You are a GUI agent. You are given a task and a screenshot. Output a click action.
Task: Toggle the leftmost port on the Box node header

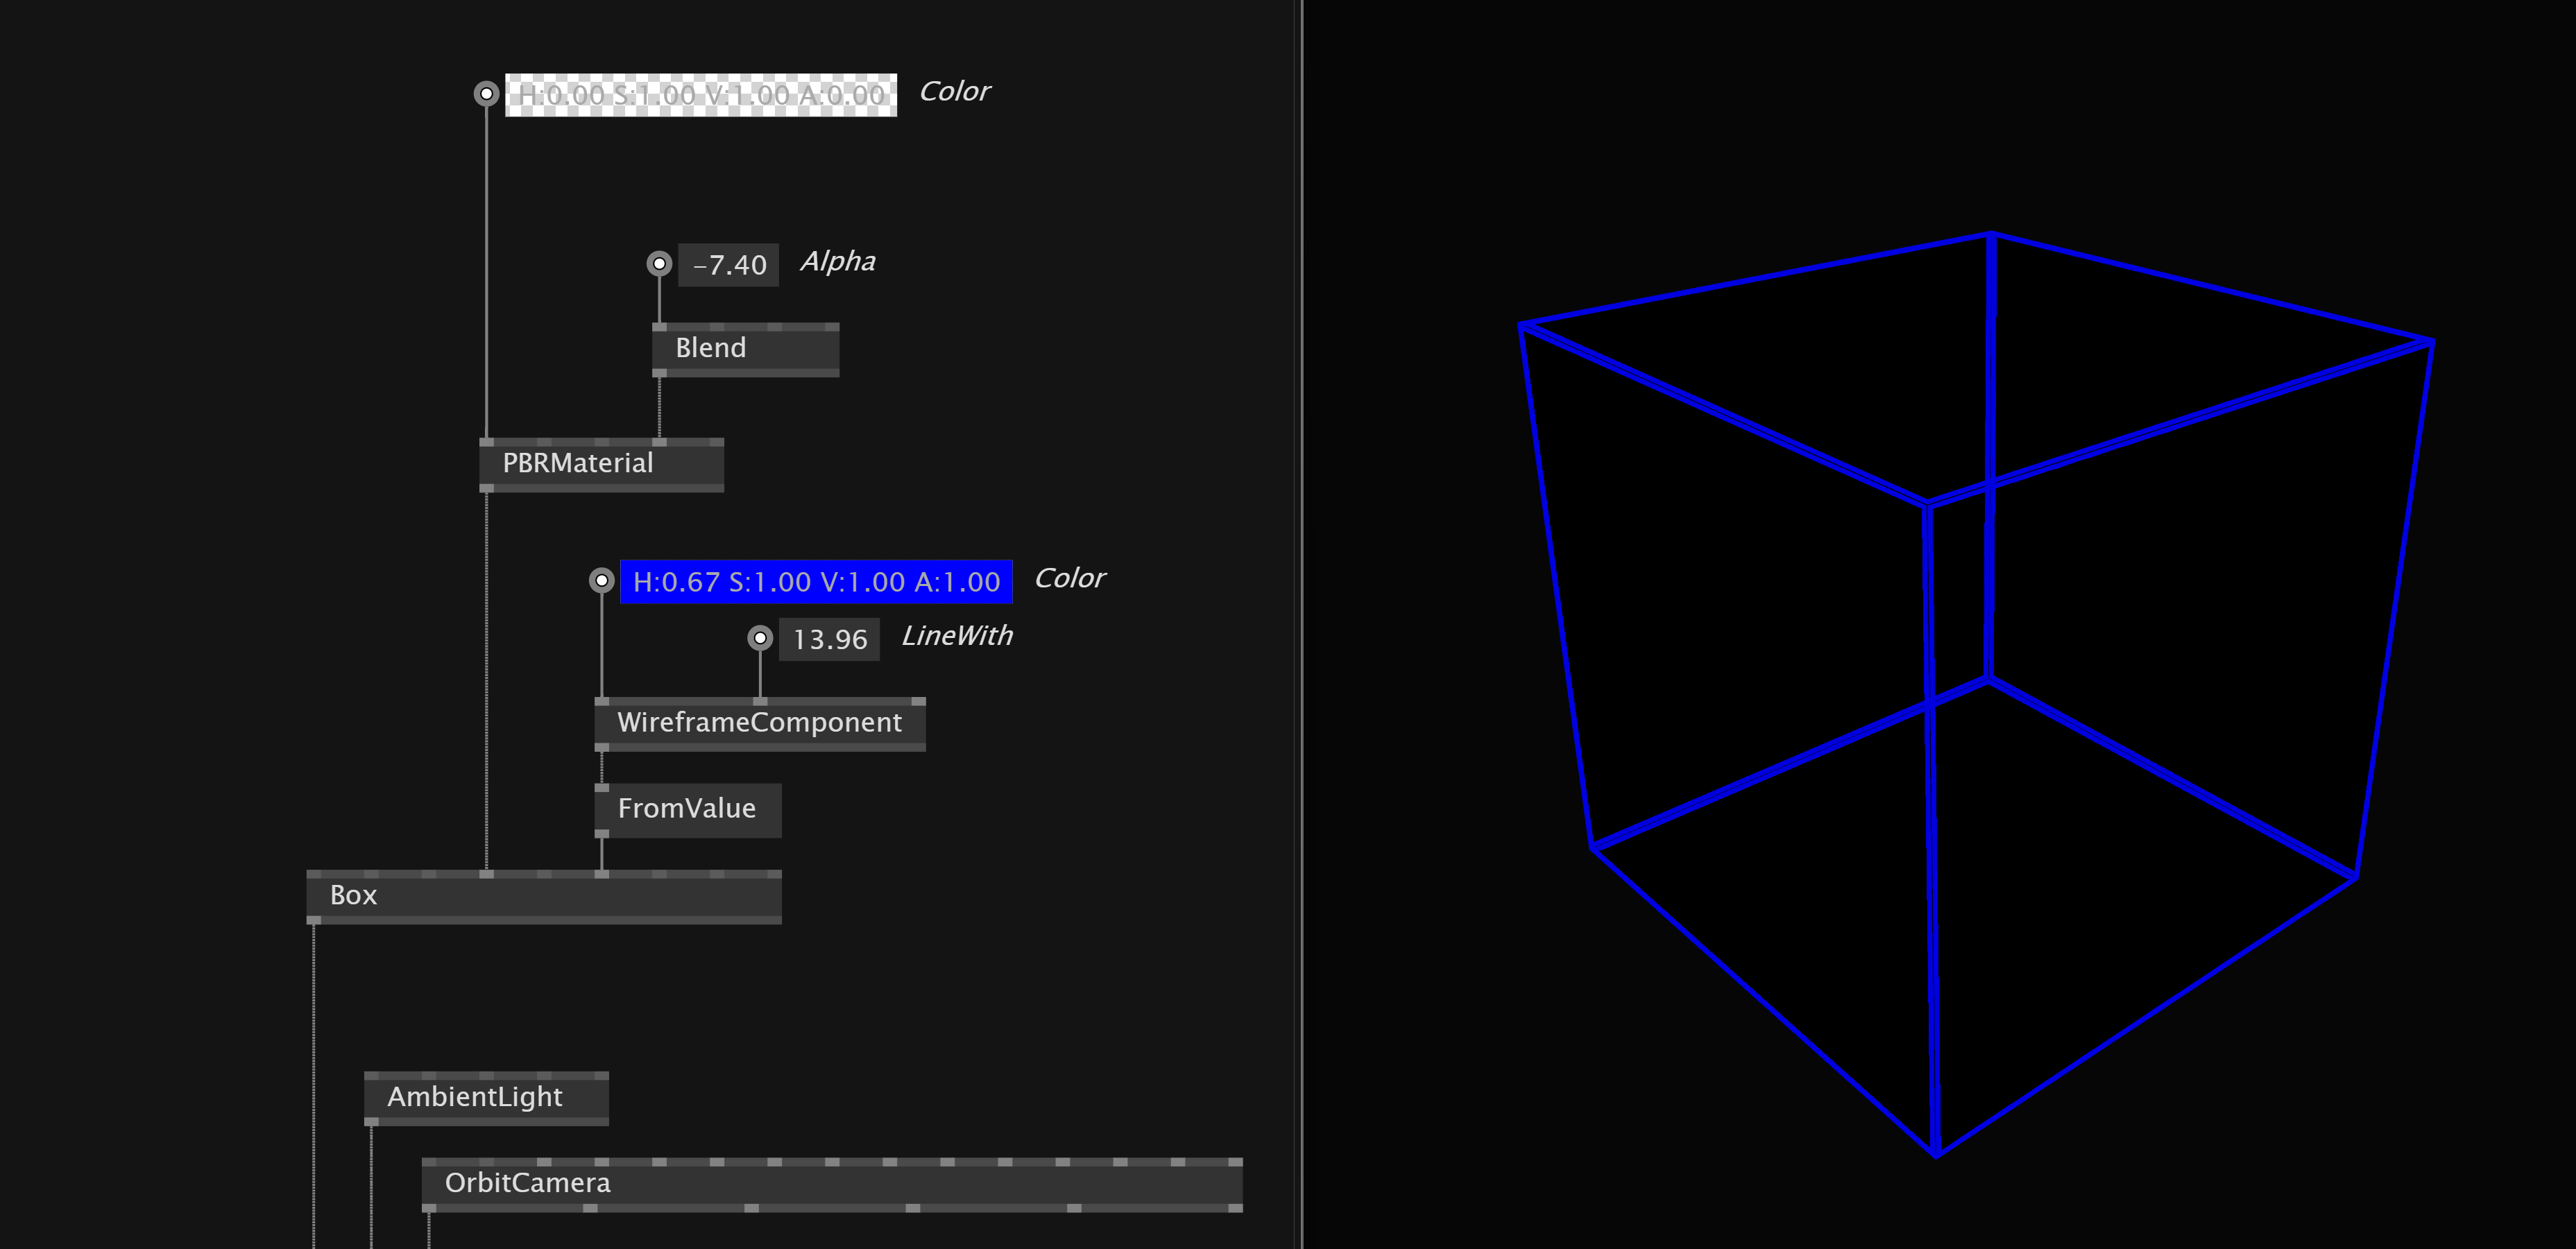tap(314, 873)
